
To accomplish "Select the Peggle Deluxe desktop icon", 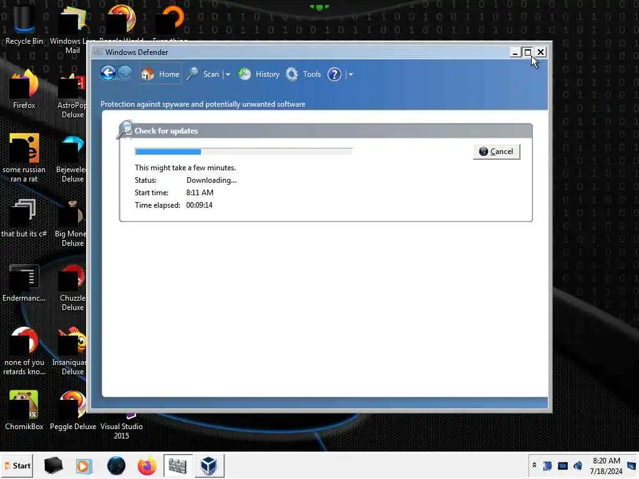I will click(x=72, y=410).
